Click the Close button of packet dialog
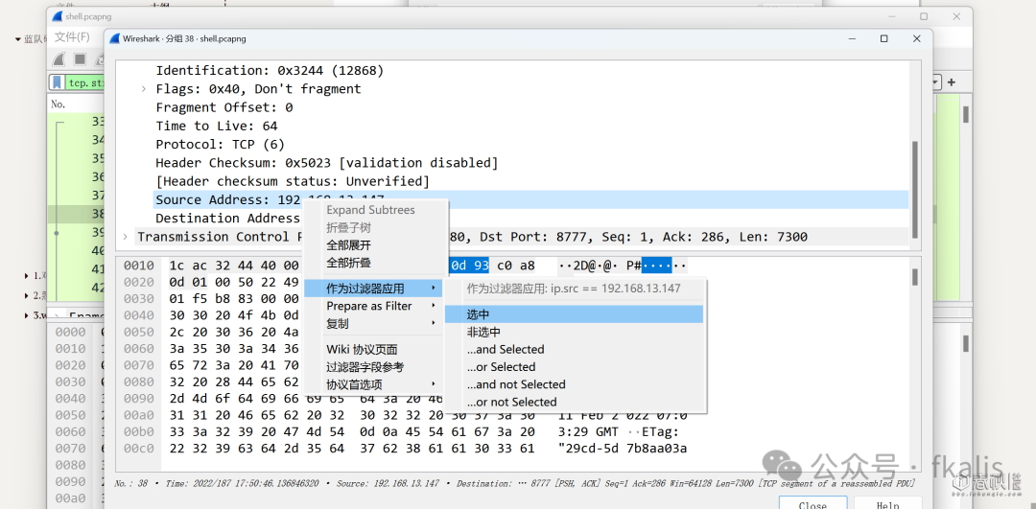Viewport: 1036px width, 509px height. click(x=812, y=505)
